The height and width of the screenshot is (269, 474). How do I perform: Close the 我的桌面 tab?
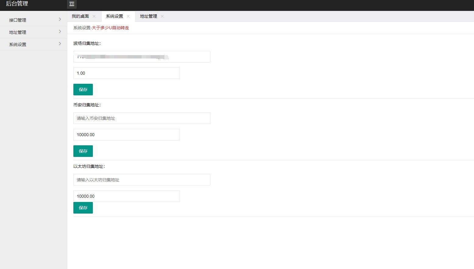point(94,16)
